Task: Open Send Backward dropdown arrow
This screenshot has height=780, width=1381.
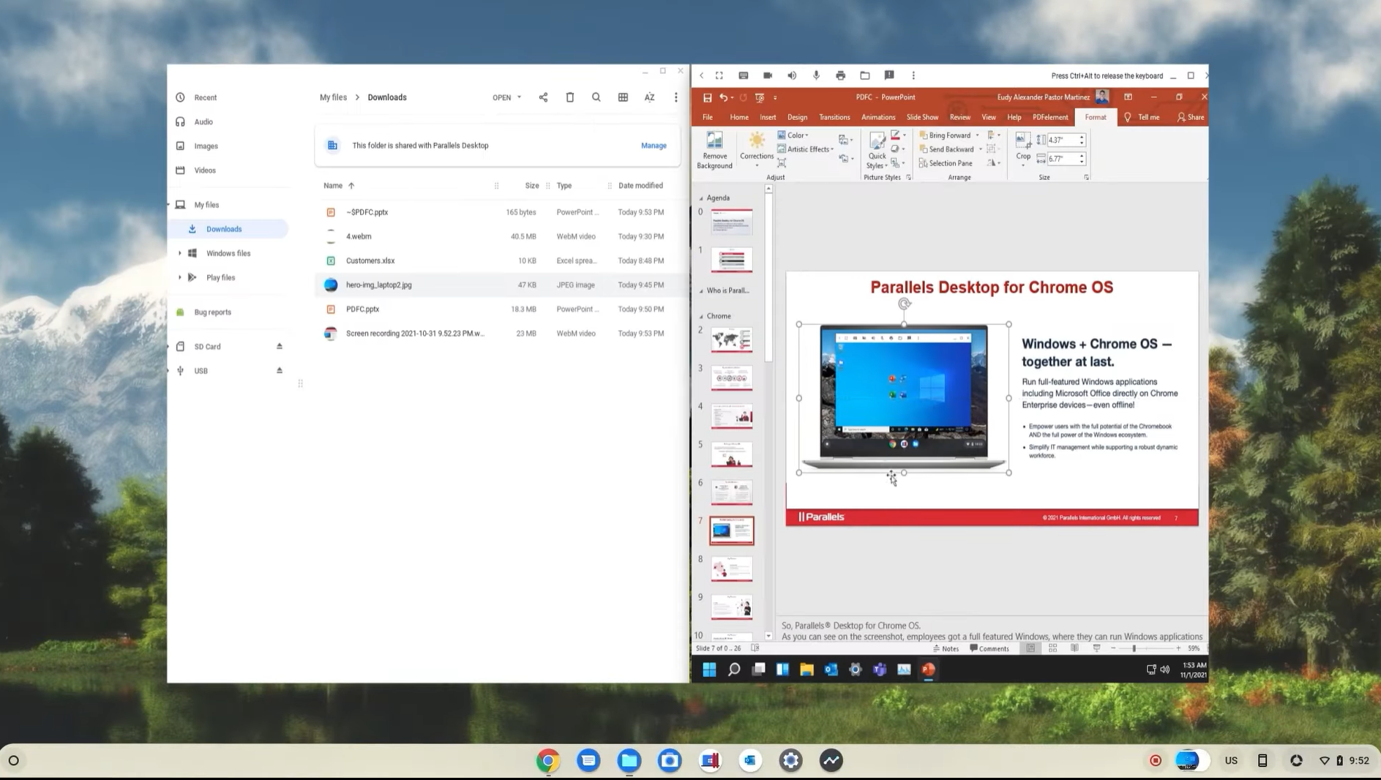Action: click(981, 149)
